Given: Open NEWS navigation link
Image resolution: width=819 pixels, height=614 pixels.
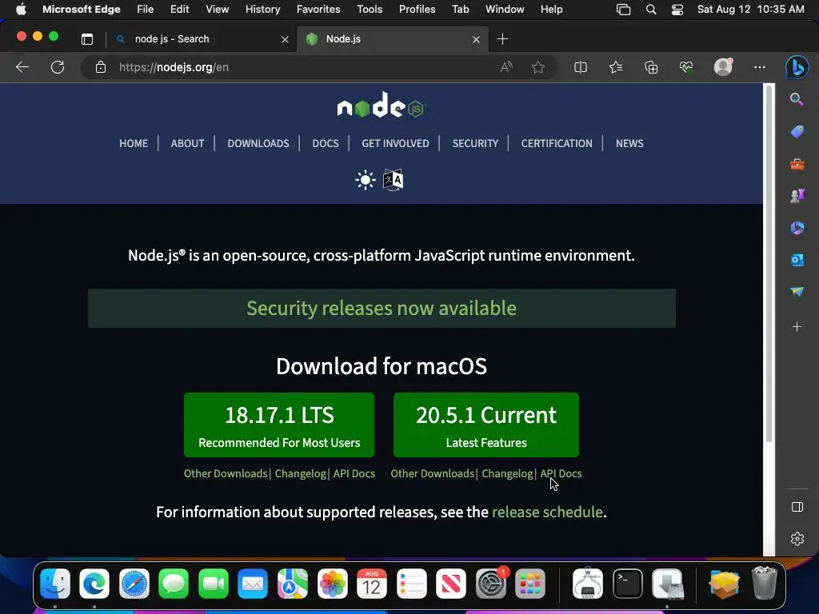Looking at the screenshot, I should click(x=629, y=143).
